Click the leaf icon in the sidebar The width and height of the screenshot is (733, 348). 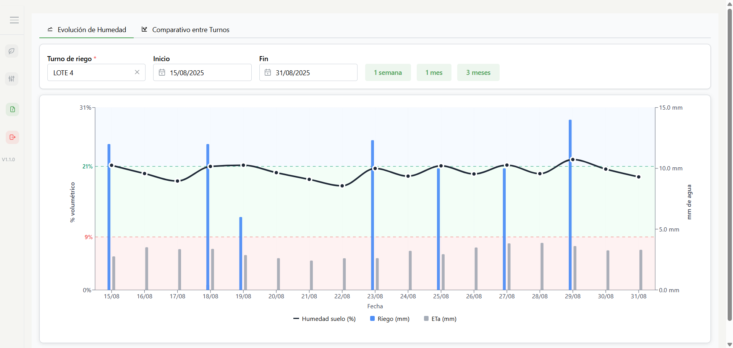[12, 51]
